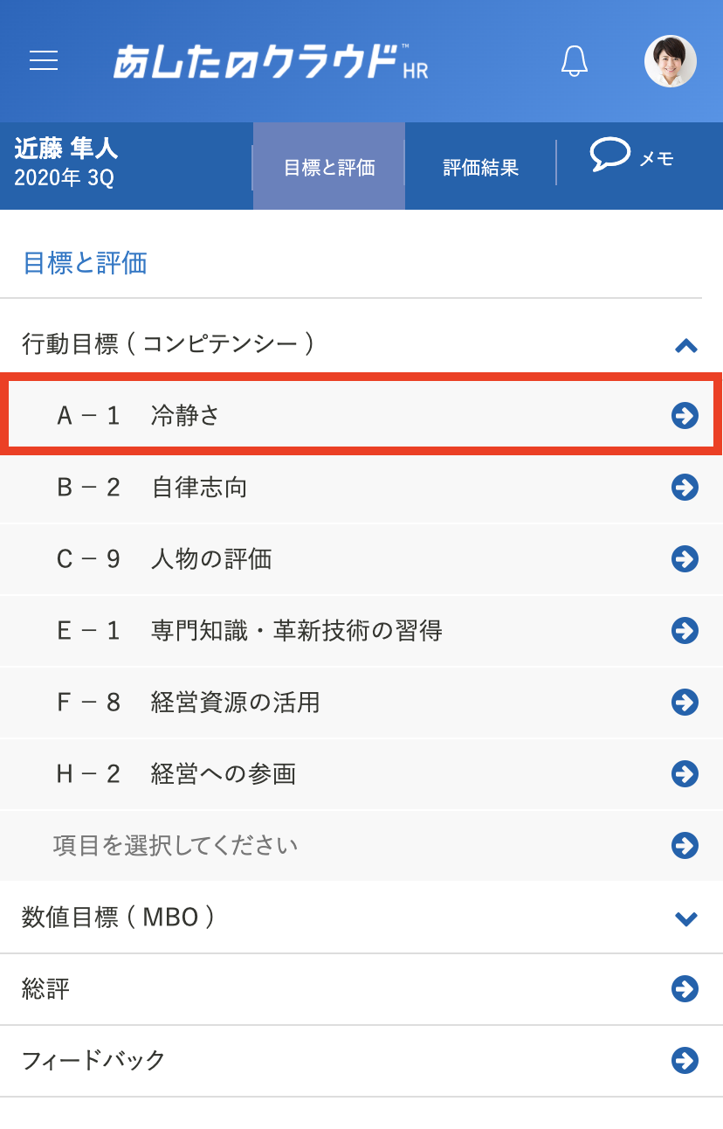Open the notifications bell
This screenshot has height=1129, width=723.
coord(574,60)
